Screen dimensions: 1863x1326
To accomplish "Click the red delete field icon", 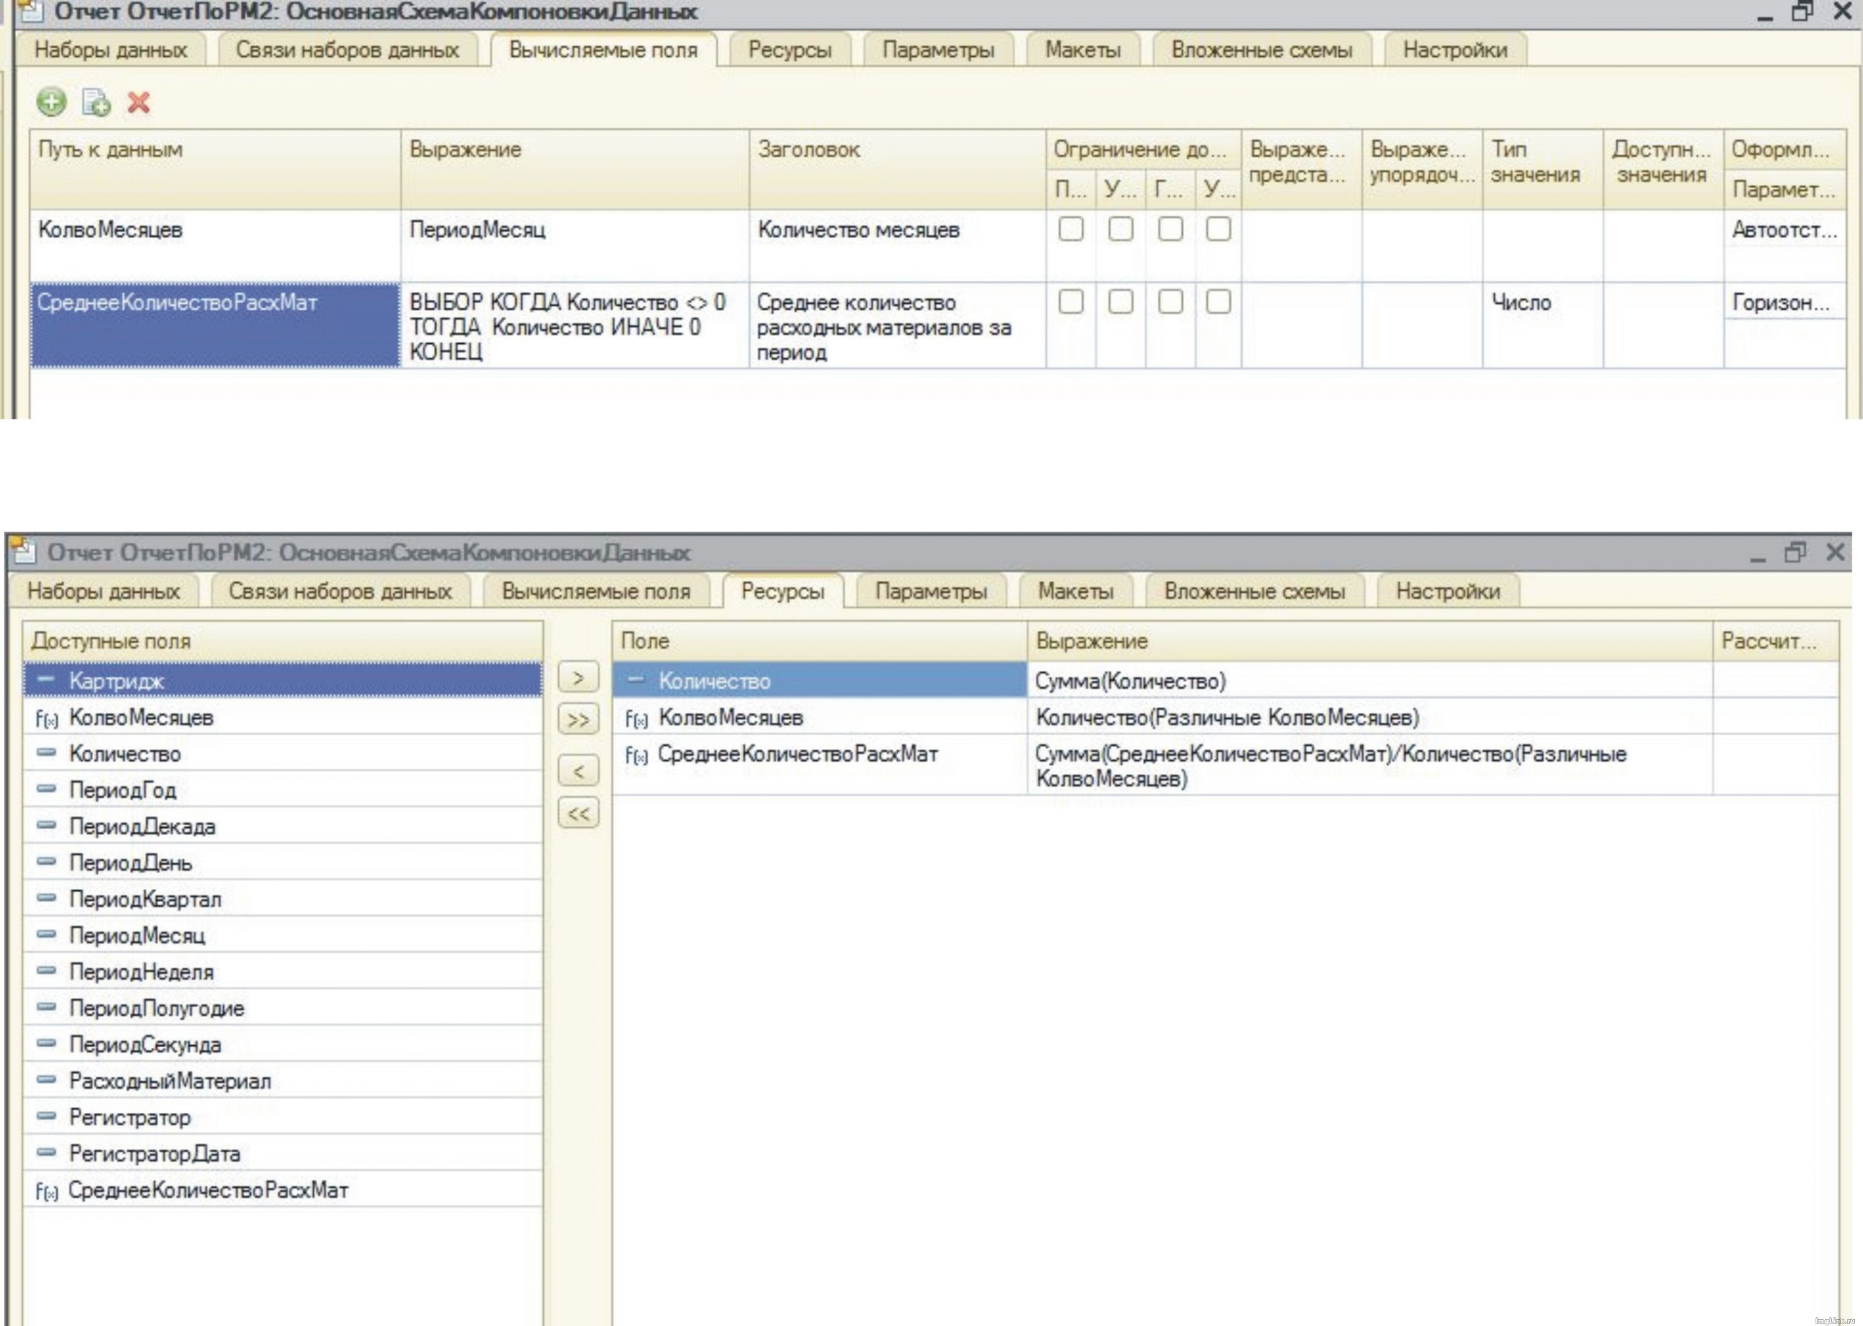I will pos(139,102).
